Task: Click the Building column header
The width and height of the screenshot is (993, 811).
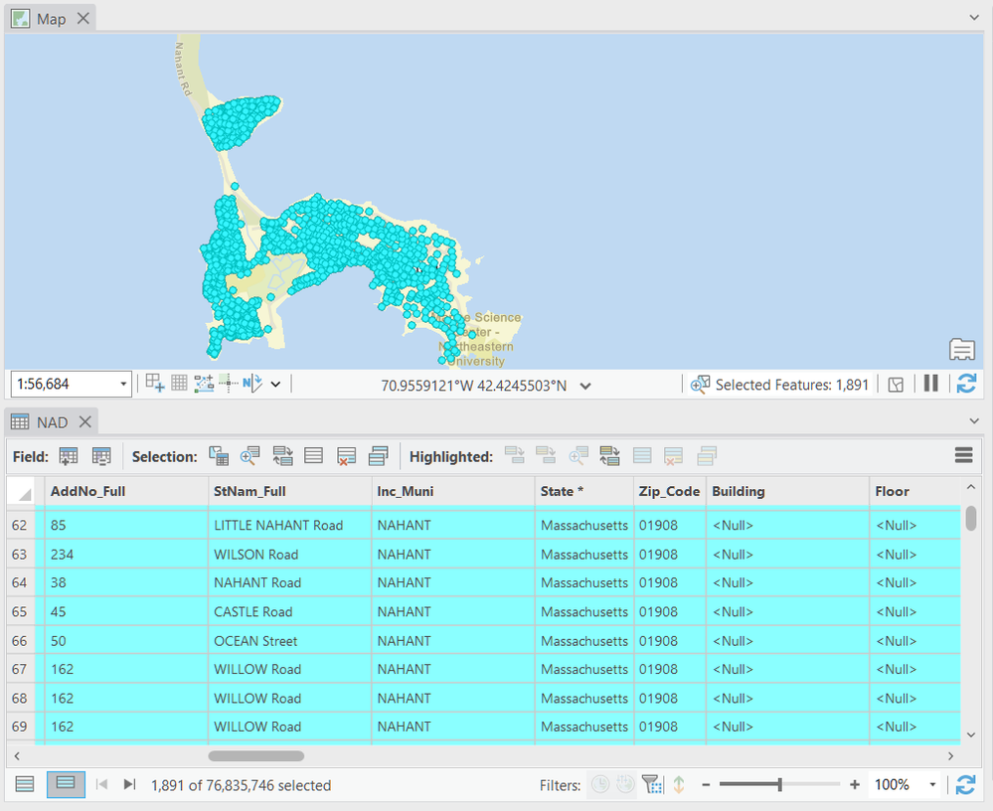Action: [x=788, y=491]
